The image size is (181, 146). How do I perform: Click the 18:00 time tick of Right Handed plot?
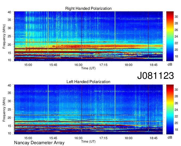[129, 65]
